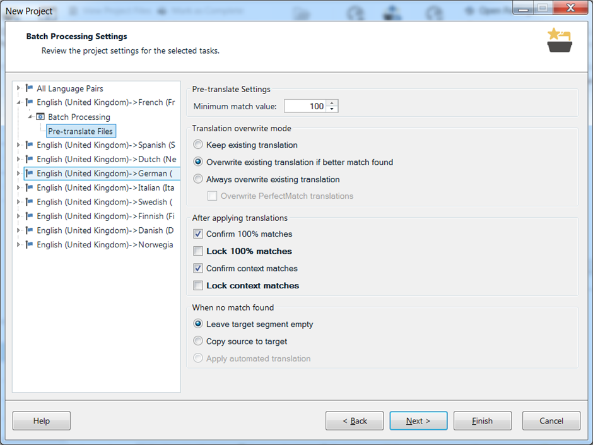Click the flag icon of the Dutch language pair

click(x=29, y=159)
